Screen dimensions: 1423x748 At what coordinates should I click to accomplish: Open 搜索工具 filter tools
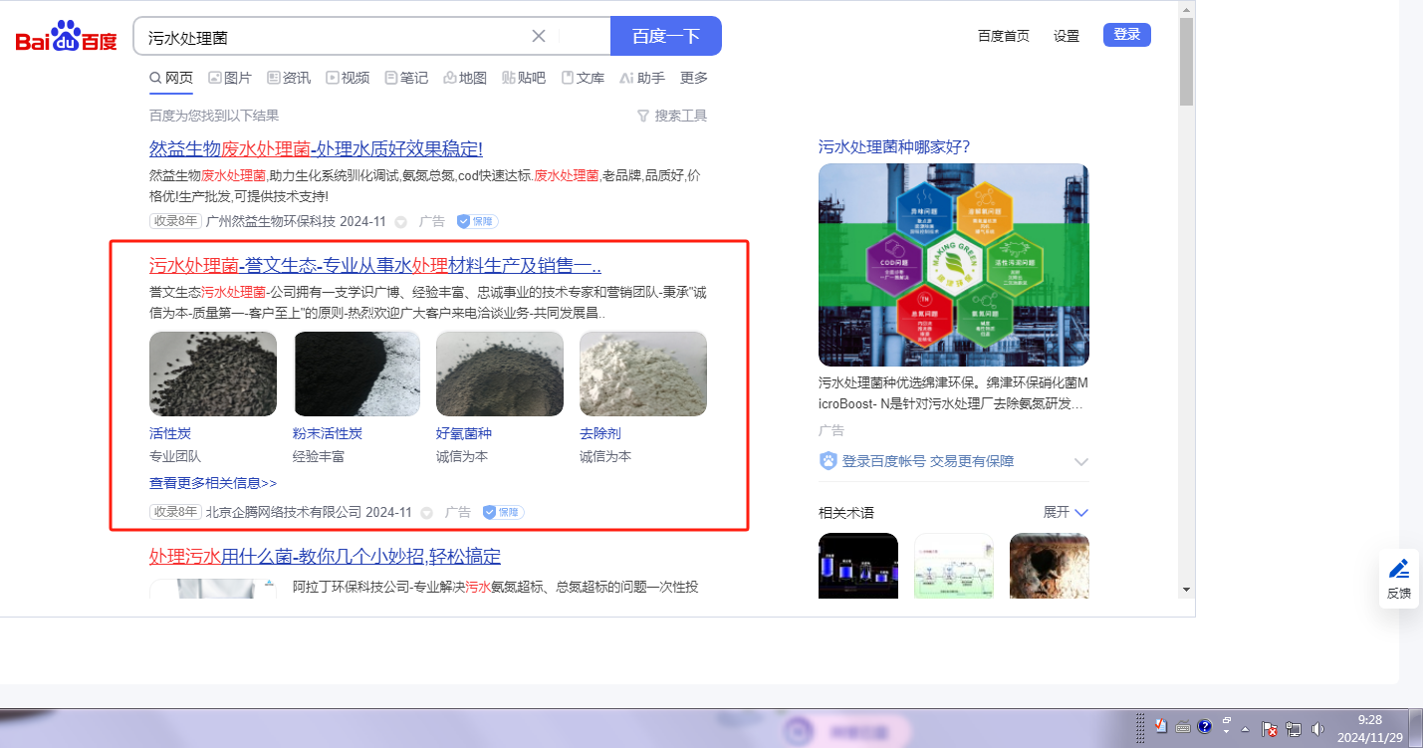(x=672, y=116)
